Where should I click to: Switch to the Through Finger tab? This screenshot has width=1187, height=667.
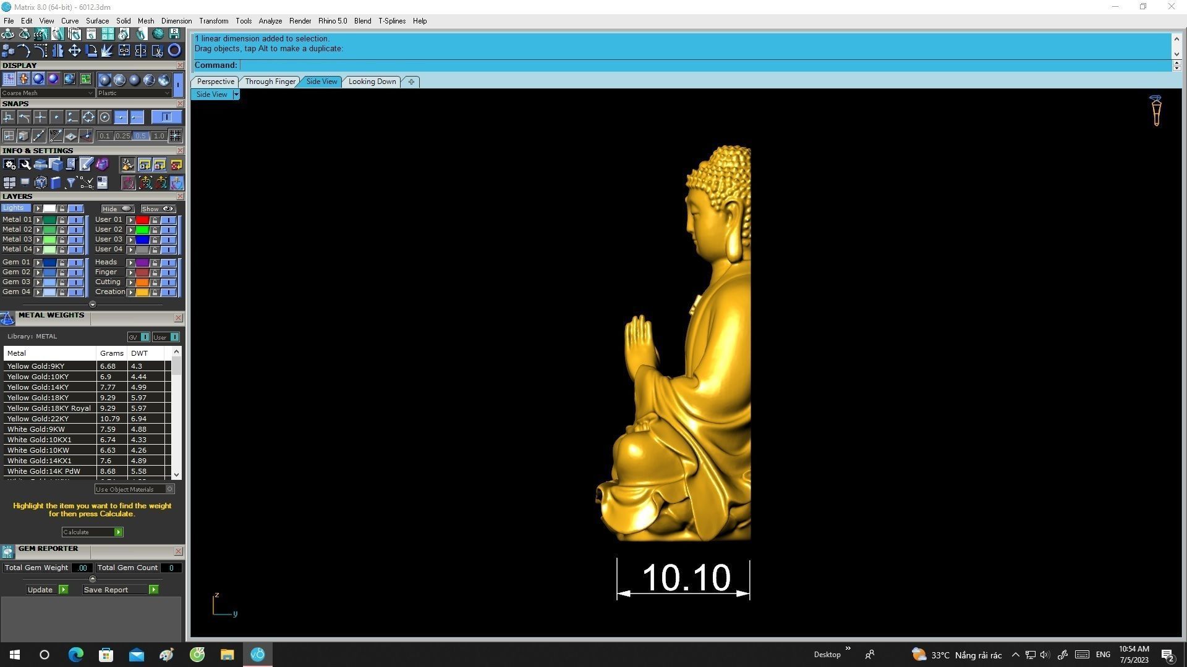click(270, 82)
